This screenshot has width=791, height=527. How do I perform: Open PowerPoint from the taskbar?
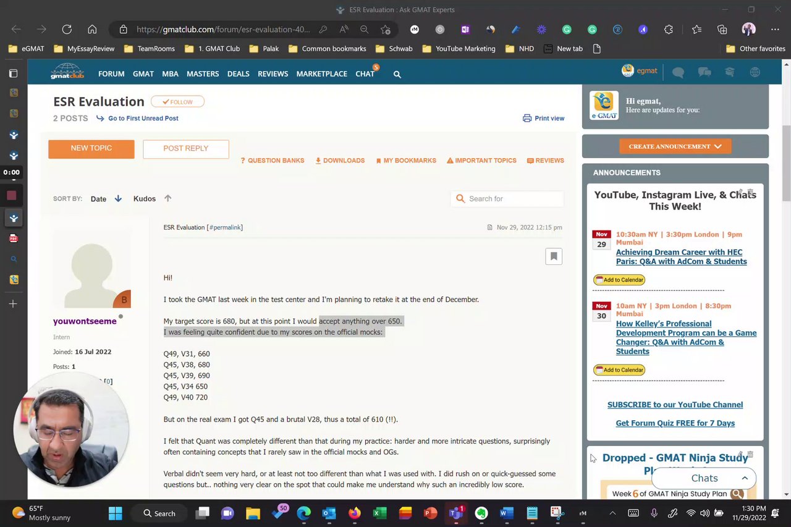pyautogui.click(x=431, y=513)
